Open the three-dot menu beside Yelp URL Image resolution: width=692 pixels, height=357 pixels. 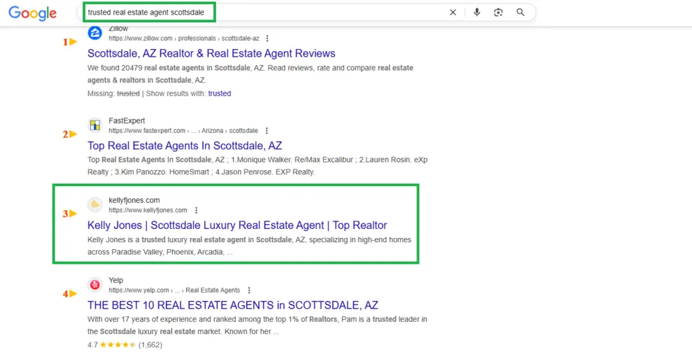pos(249,291)
